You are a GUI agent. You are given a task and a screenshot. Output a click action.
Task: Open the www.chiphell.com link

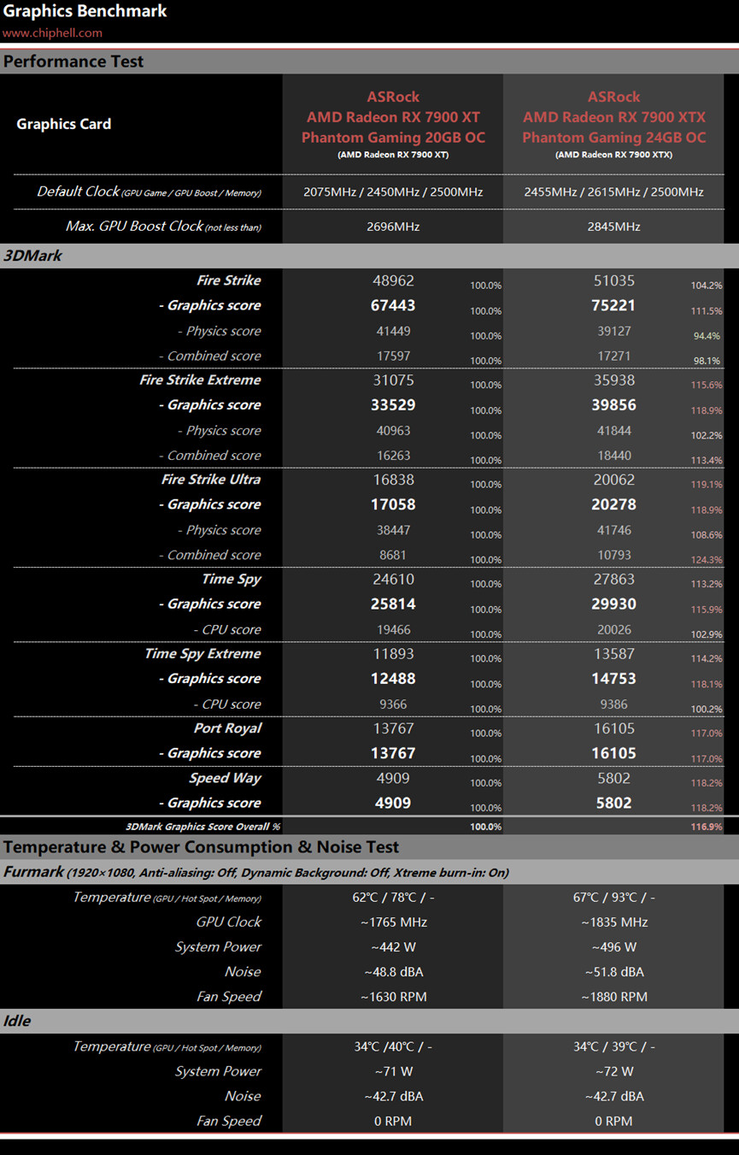point(52,33)
